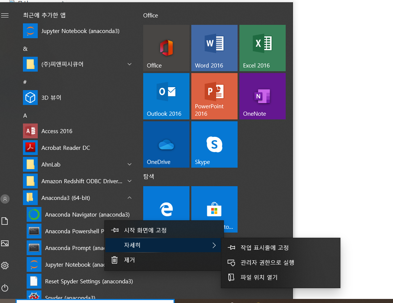Open Acrobat Reader DC
Screen dimensions: 393x303
(78, 148)
